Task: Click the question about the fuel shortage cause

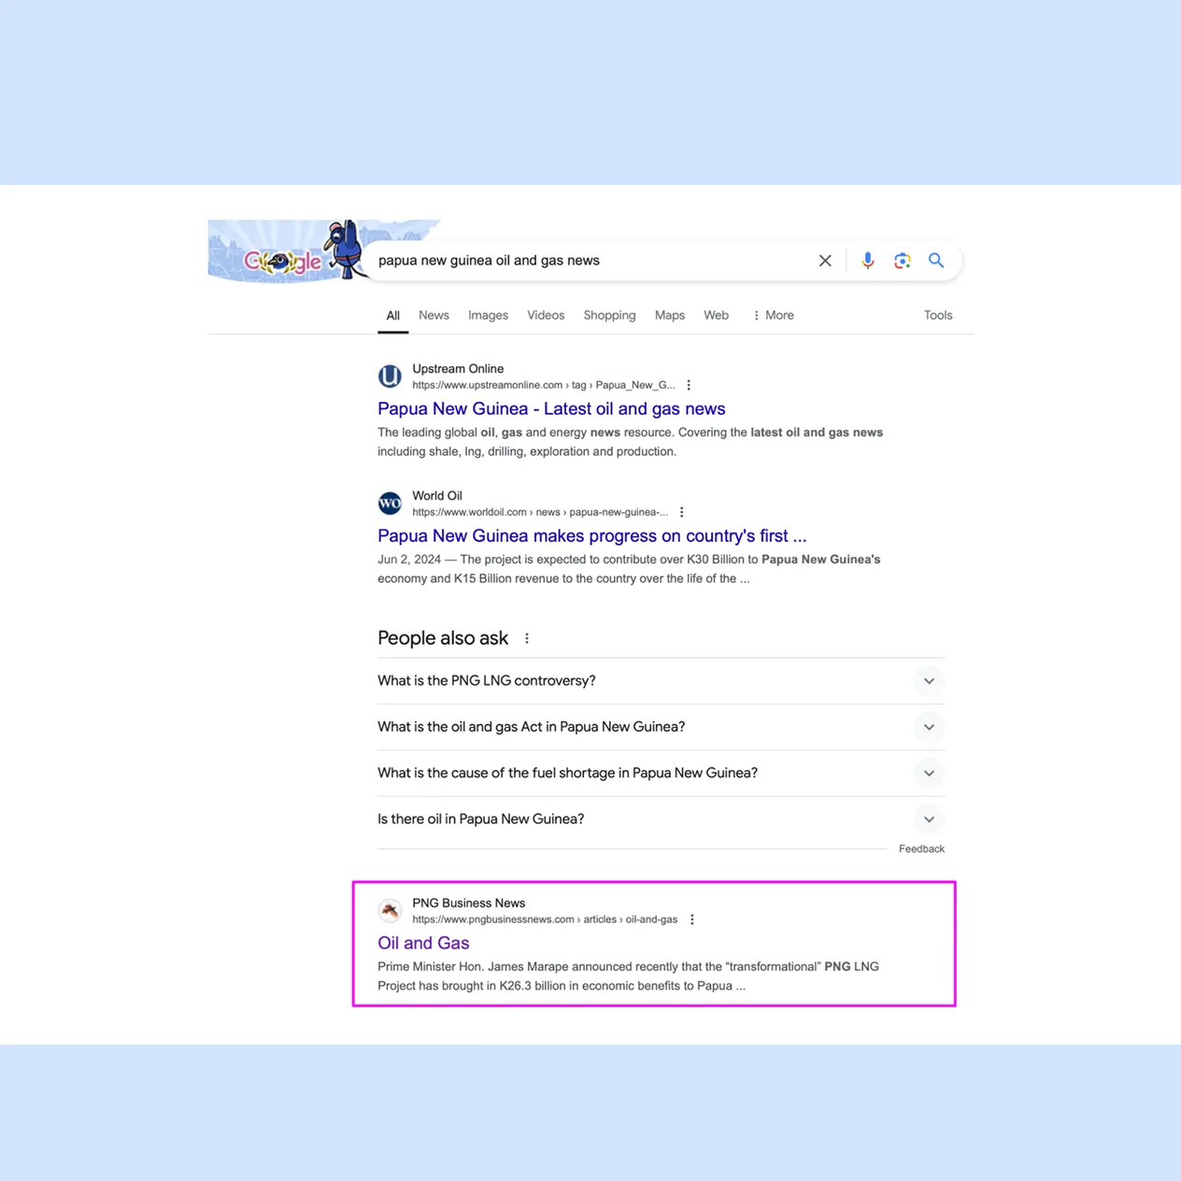Action: click(568, 774)
